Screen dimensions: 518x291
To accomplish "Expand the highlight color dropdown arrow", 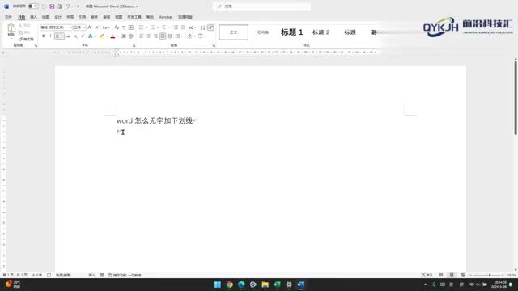I will 107,36.
